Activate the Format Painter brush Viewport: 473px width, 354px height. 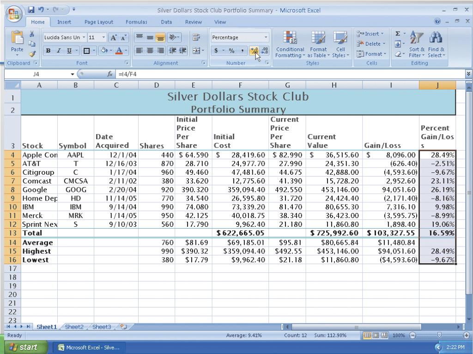coord(32,54)
